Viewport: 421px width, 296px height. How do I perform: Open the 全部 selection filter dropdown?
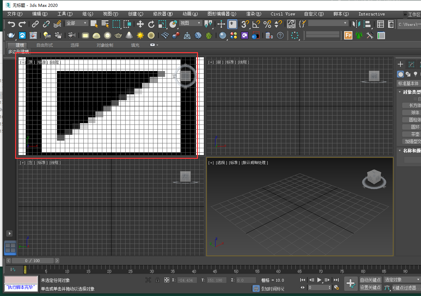pos(77,23)
